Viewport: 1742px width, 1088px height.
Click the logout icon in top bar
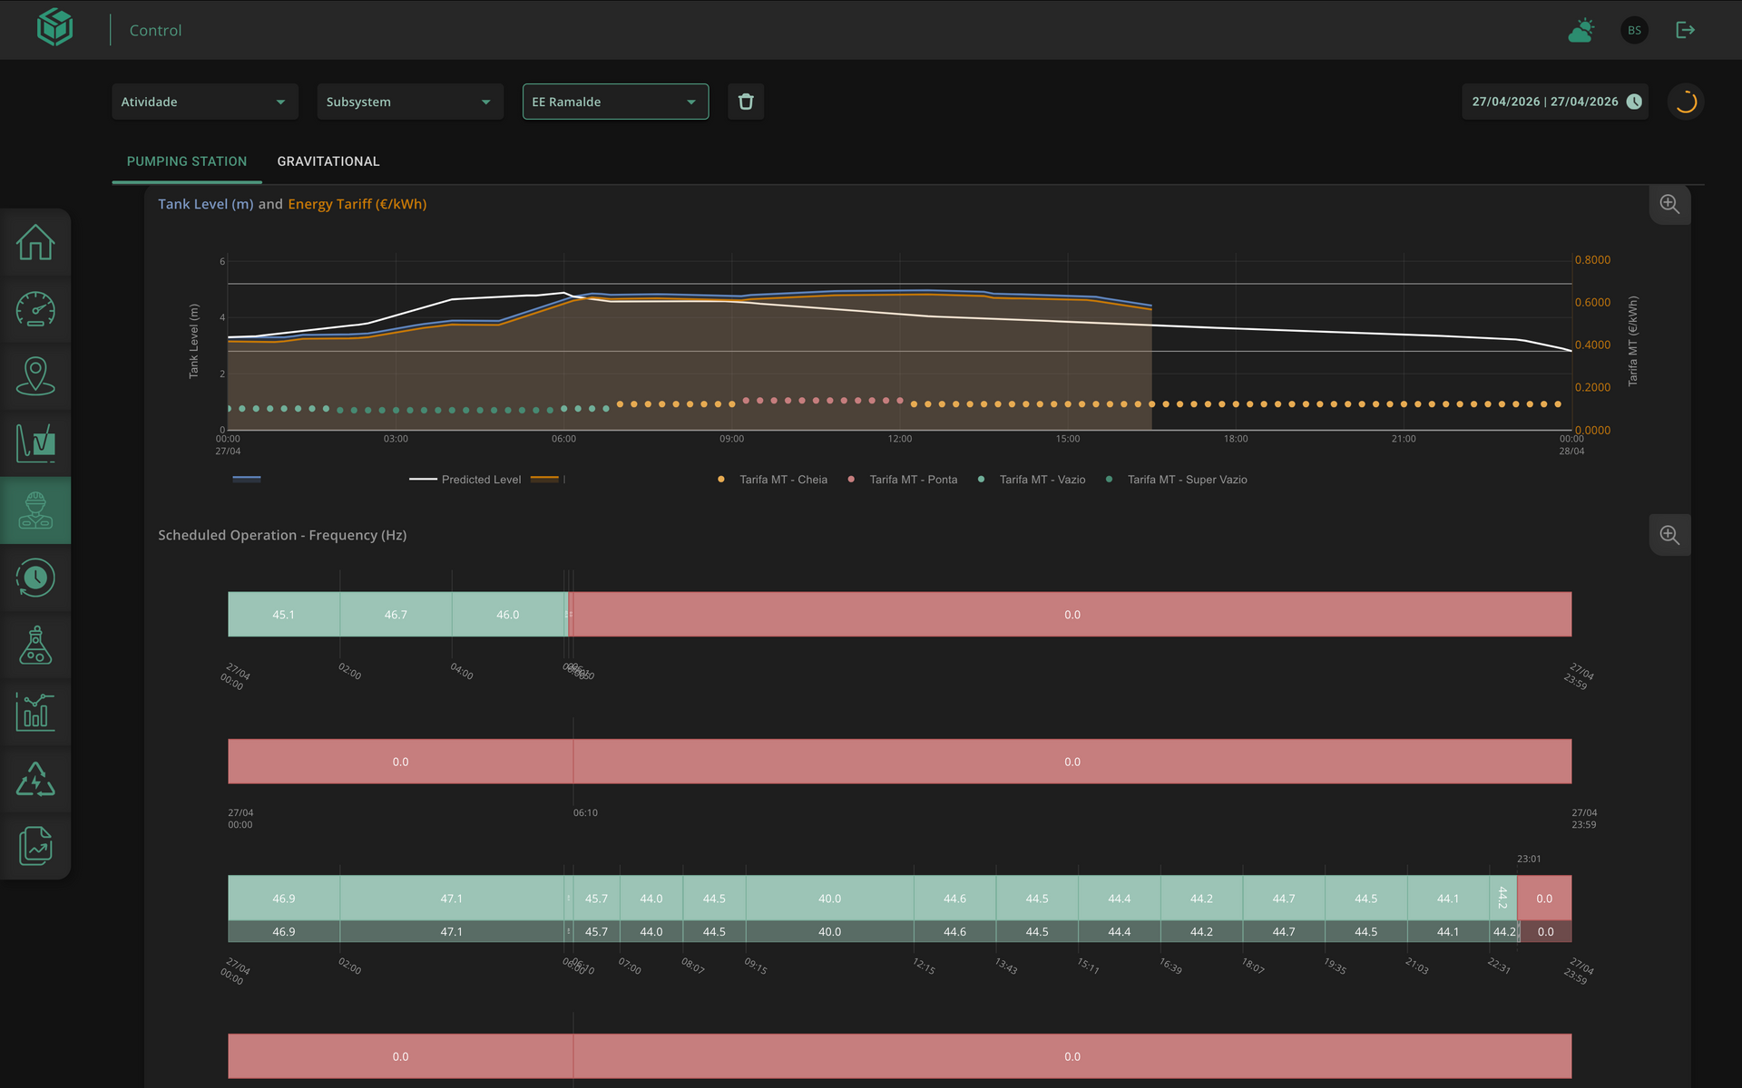(x=1685, y=30)
